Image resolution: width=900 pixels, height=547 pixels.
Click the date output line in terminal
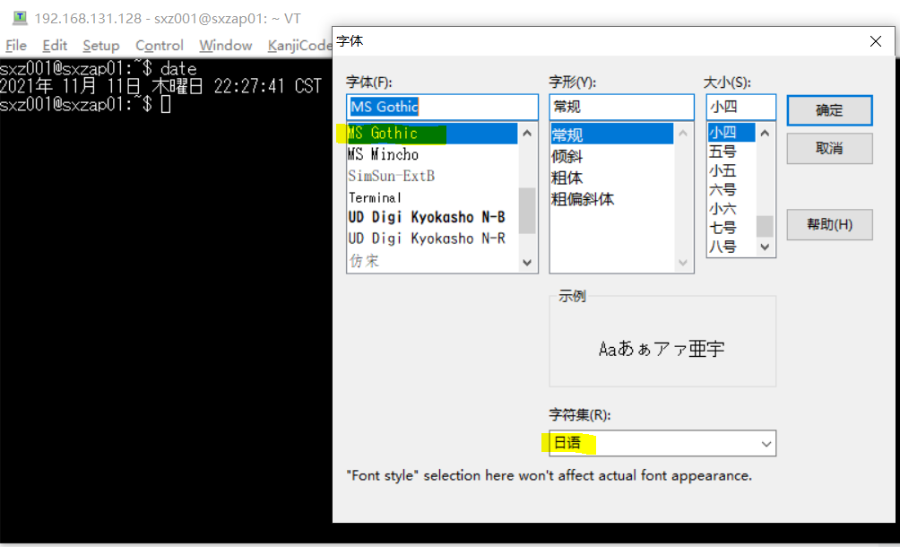[x=160, y=87]
